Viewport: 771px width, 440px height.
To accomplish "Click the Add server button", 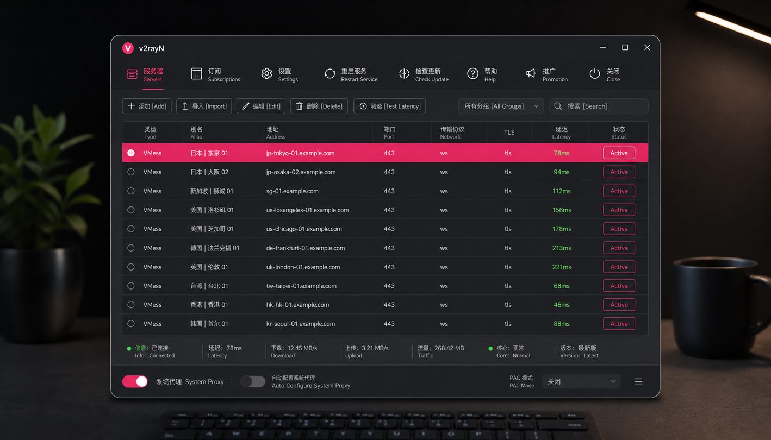I will click(147, 106).
